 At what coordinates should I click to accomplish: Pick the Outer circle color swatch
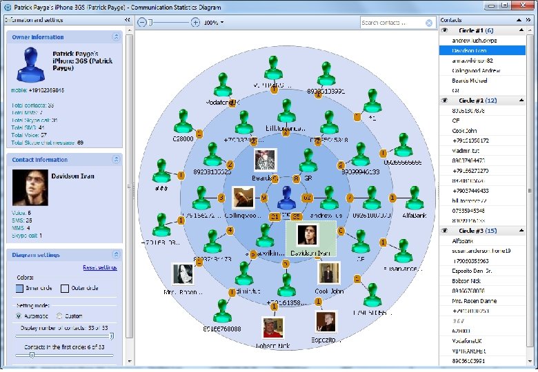point(65,288)
